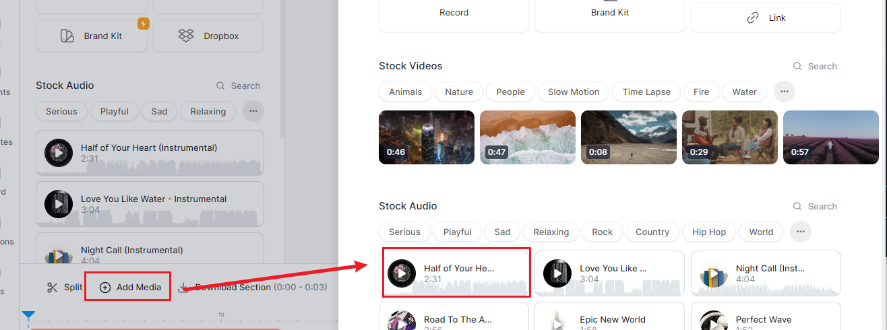887x330 pixels.
Task: Select the Time Lapse video category
Action: (x=646, y=92)
